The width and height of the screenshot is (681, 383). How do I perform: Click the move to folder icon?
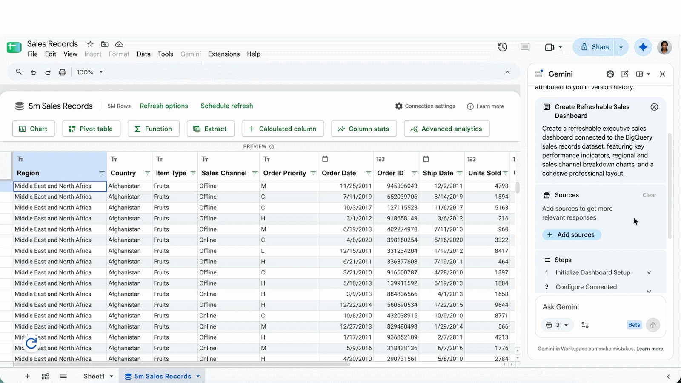point(105,44)
